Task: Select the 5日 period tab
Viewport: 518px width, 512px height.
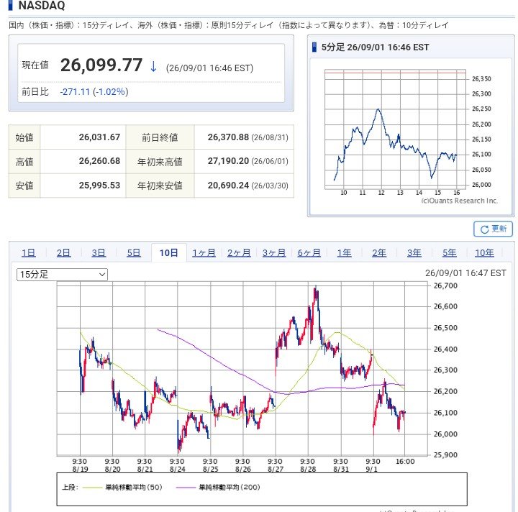Action: click(134, 253)
